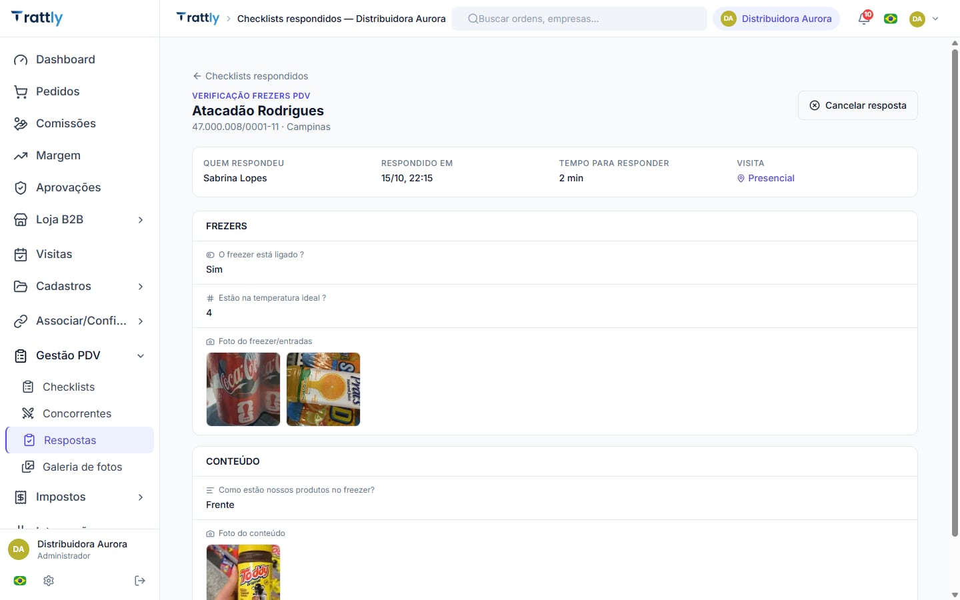Click Cancelar resposta button
This screenshot has height=600, width=960.
click(x=858, y=105)
